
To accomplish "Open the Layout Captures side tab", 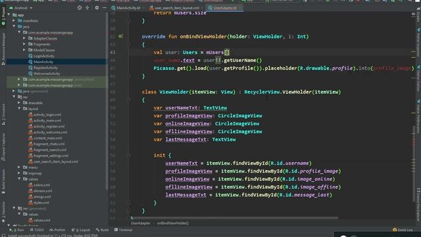I will pyautogui.click(x=3, y=147).
